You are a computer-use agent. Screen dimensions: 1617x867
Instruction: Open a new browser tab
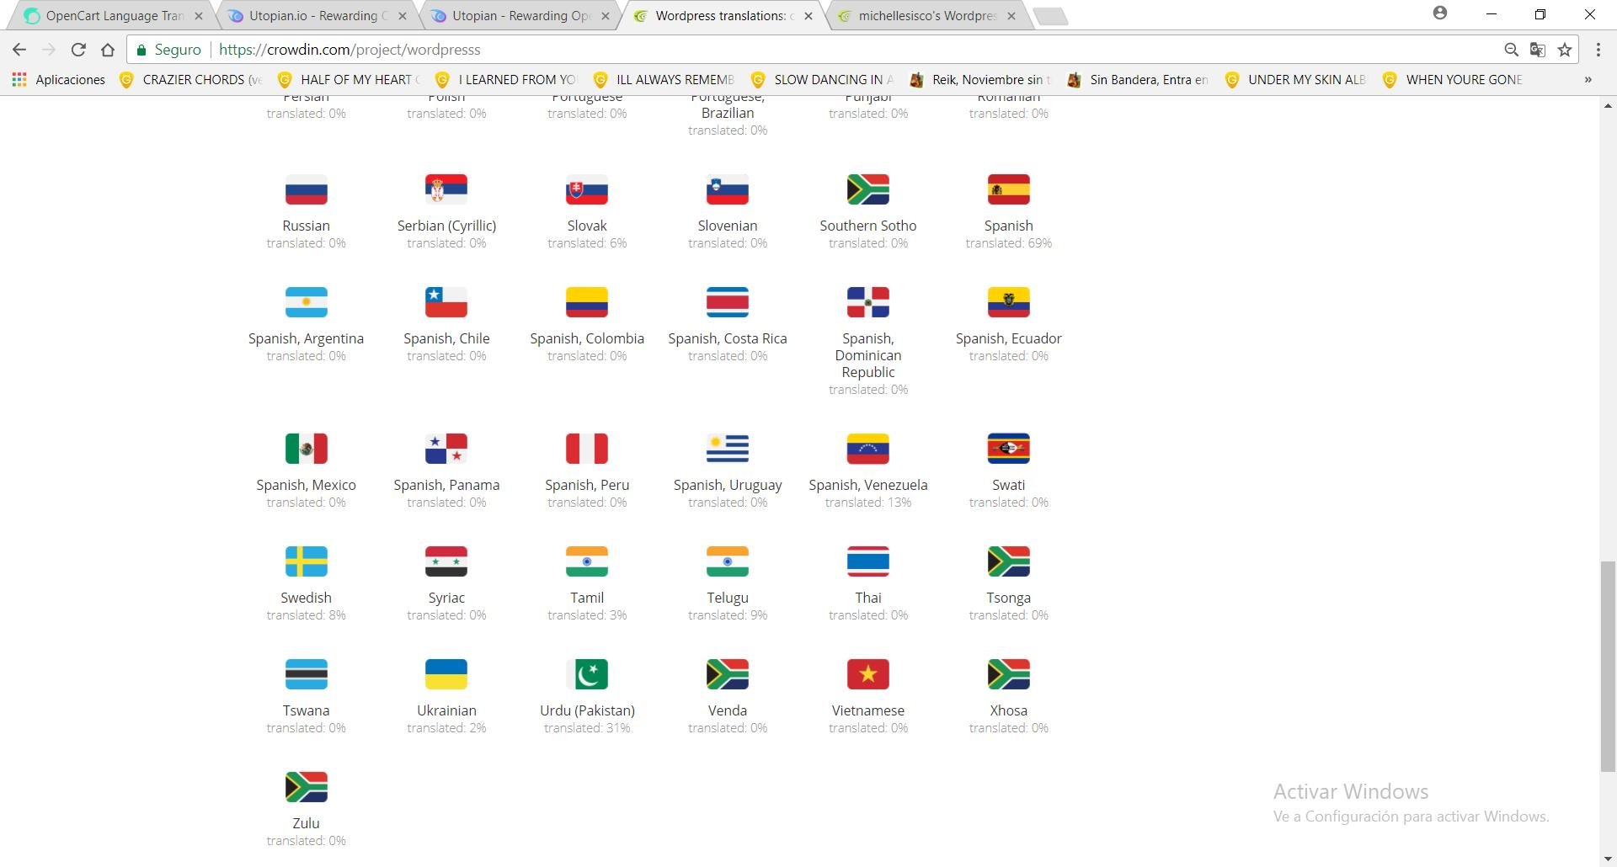pos(1050,16)
